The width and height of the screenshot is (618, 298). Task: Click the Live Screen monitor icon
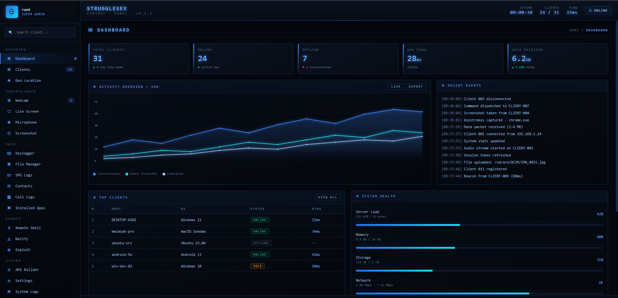[9, 111]
